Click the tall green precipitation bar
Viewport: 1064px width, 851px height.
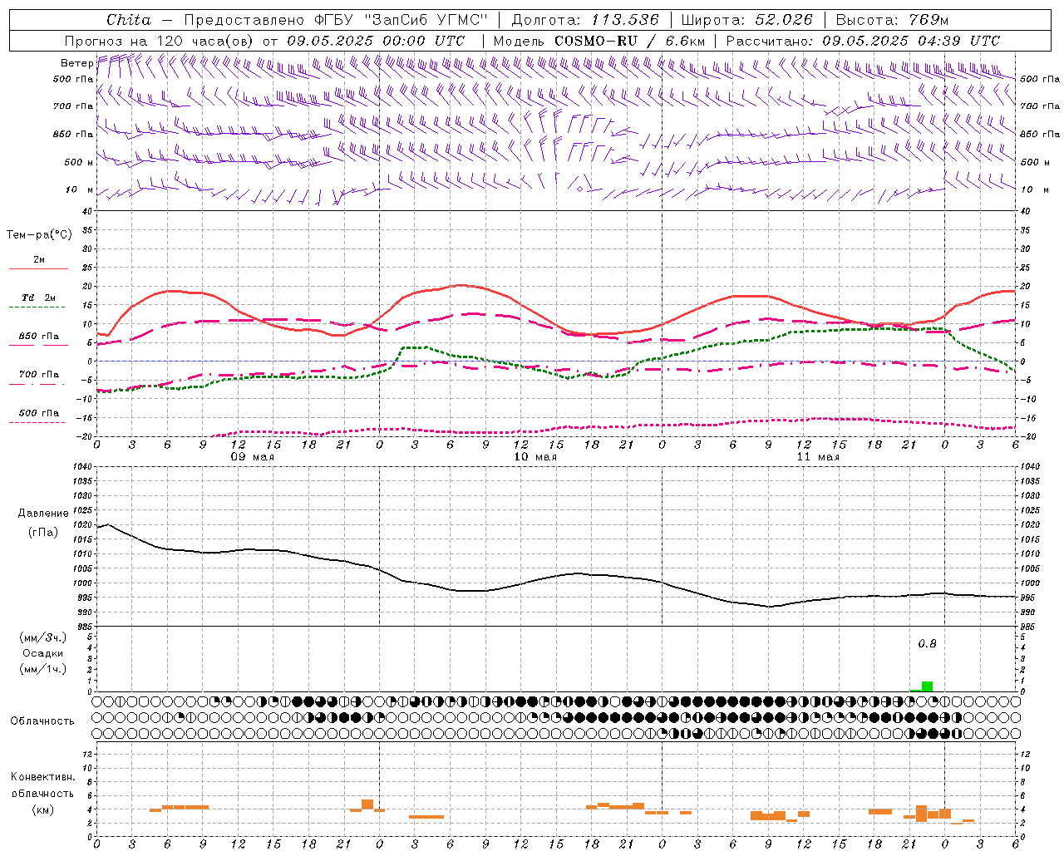(x=927, y=686)
